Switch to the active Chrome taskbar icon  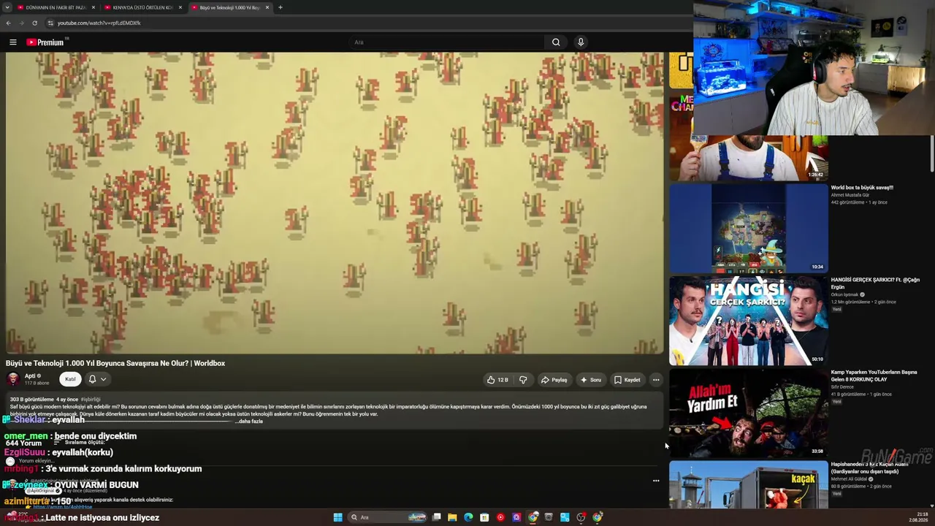533,517
